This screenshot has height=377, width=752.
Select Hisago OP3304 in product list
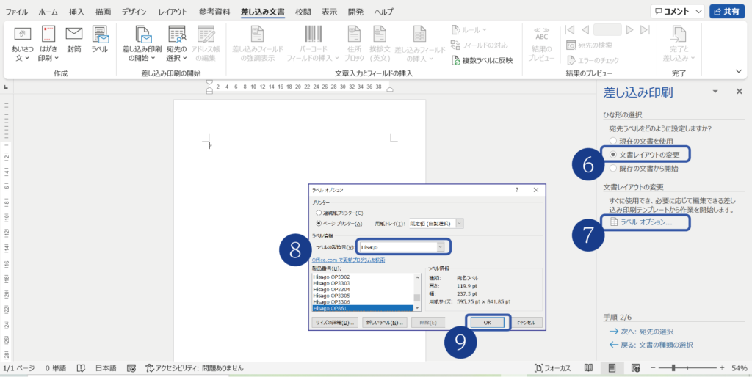pyautogui.click(x=331, y=288)
